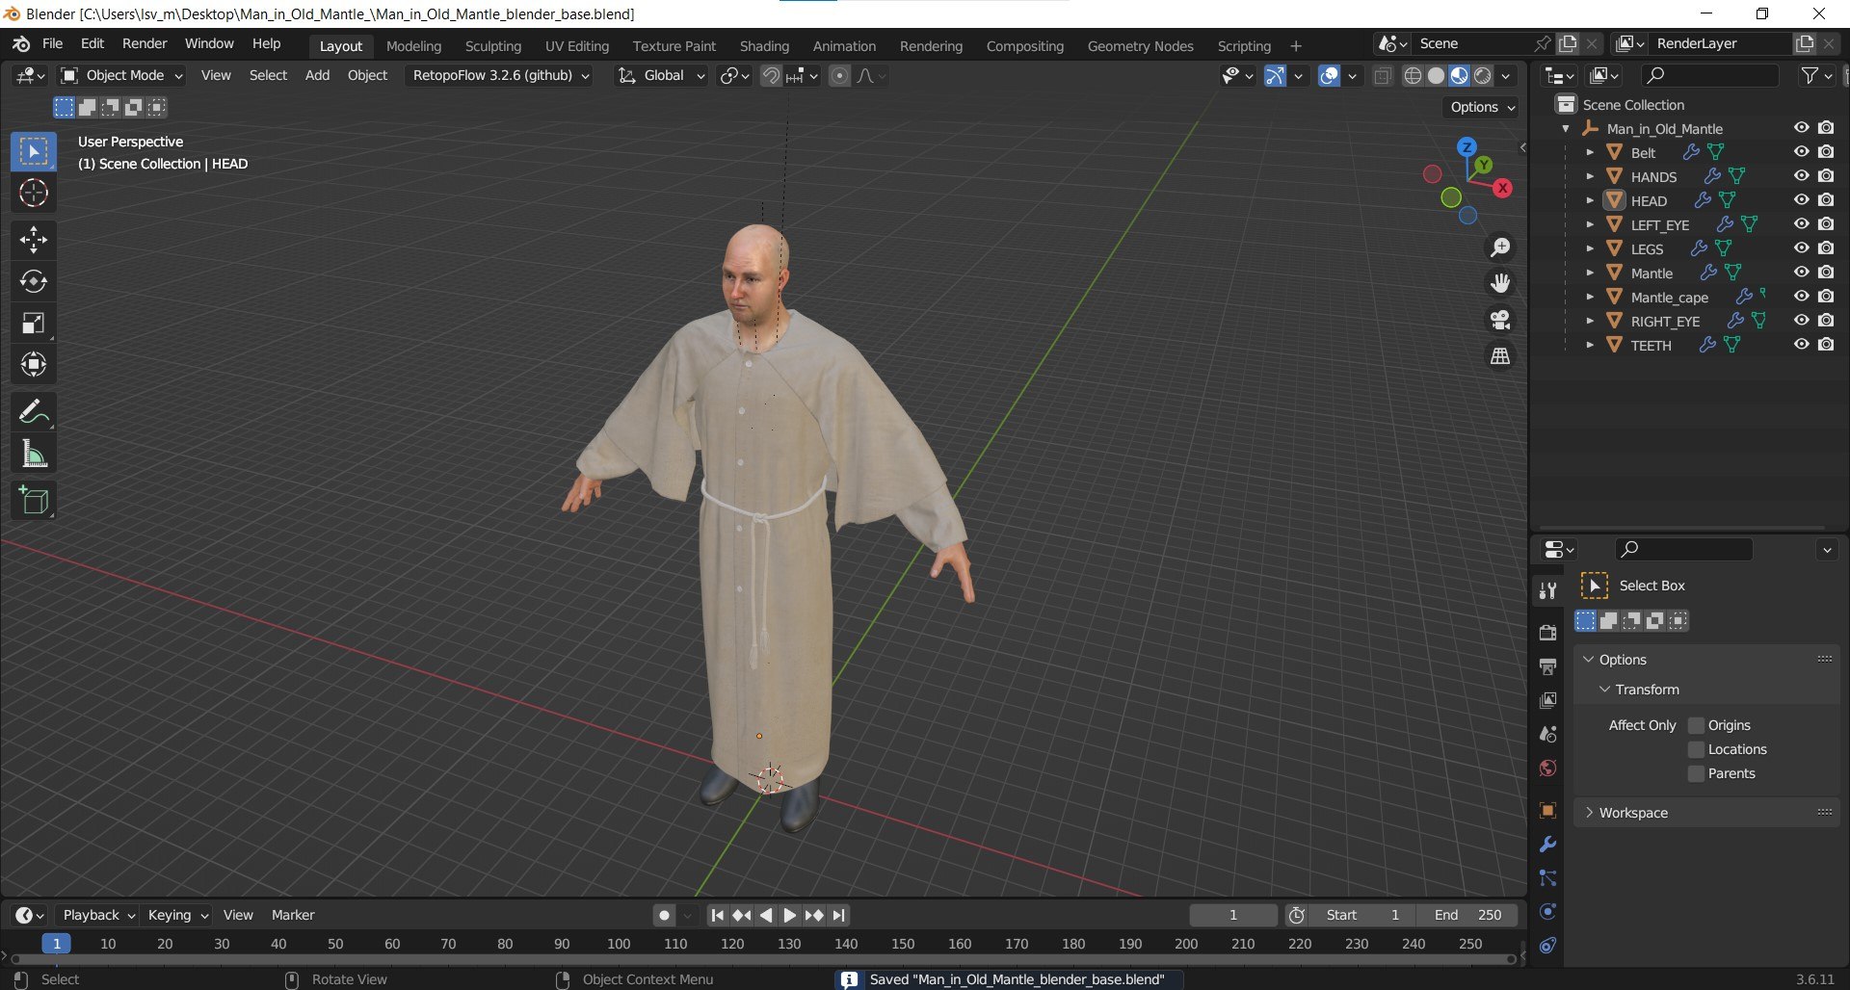Select the Cursor tool in the toolbar

point(34,194)
